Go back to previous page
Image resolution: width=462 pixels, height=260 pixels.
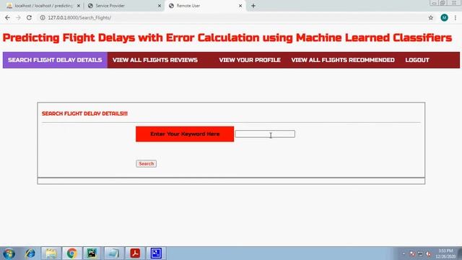point(7,17)
